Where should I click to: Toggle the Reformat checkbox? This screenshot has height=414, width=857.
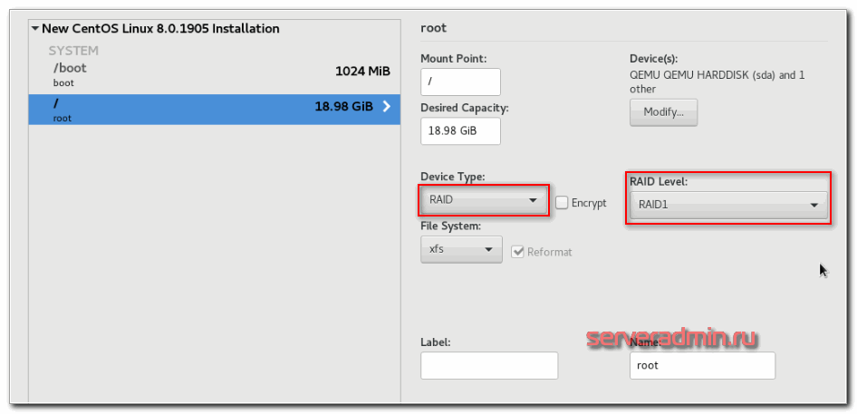pos(518,252)
